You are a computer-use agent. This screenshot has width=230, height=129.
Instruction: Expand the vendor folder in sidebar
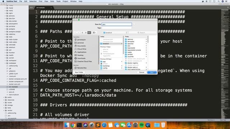[x=4, y=110]
